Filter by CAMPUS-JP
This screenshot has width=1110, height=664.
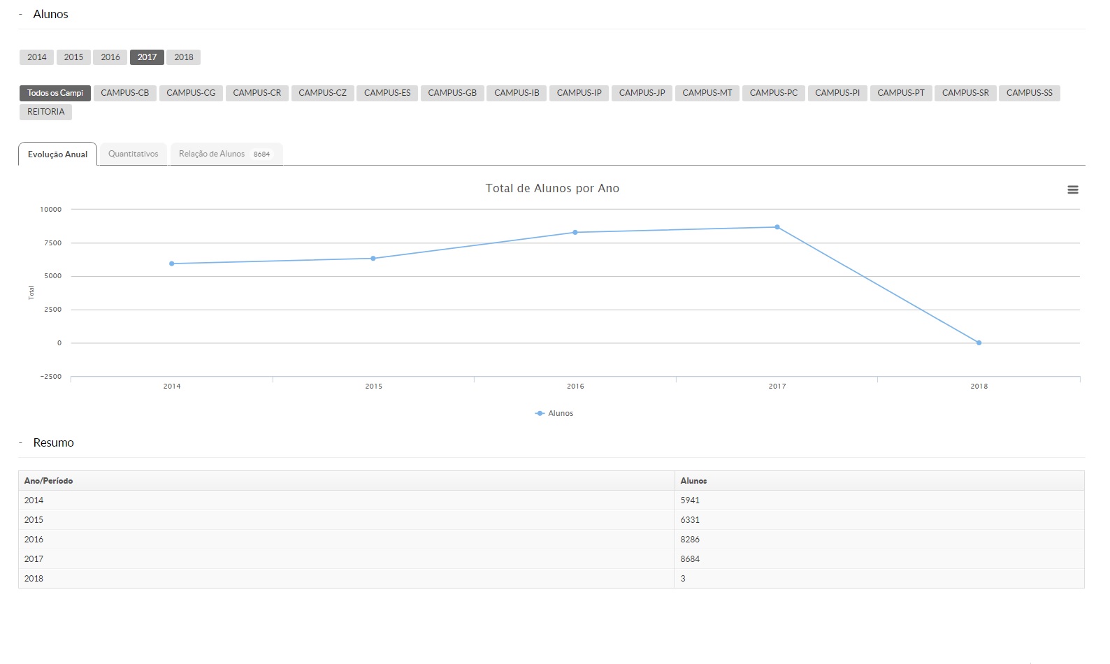tap(642, 93)
